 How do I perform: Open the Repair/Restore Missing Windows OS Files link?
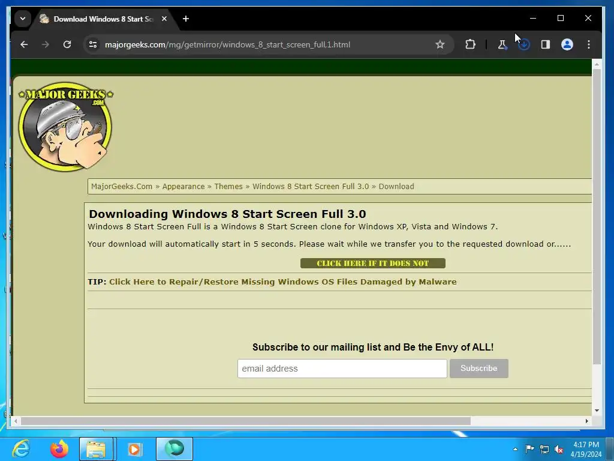point(283,282)
